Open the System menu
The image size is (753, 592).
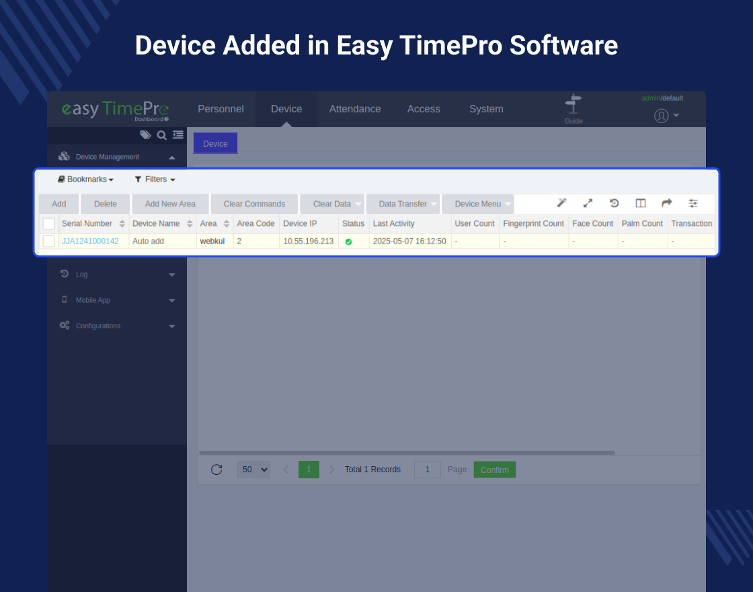(486, 109)
